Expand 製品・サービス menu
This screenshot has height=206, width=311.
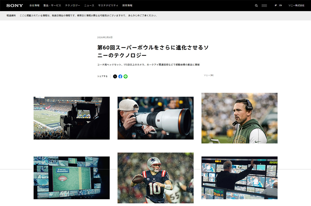pyautogui.click(x=52, y=5)
